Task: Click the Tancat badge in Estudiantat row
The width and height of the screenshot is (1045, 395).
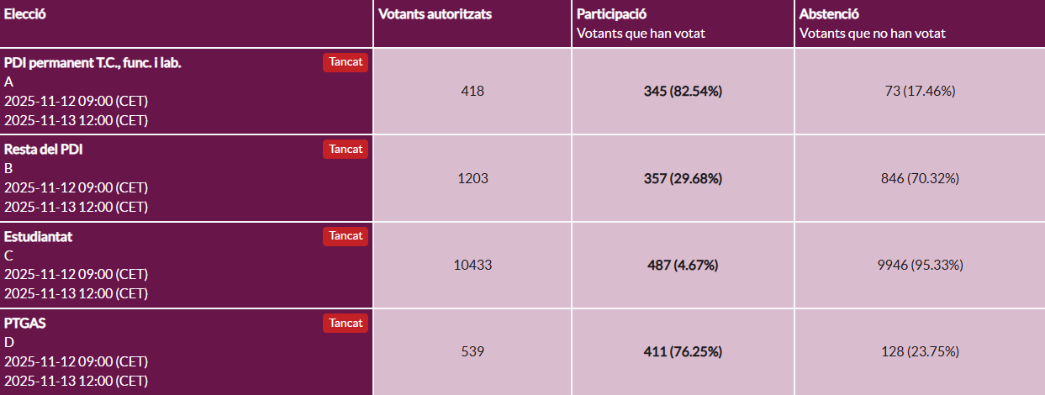Action: [x=346, y=236]
